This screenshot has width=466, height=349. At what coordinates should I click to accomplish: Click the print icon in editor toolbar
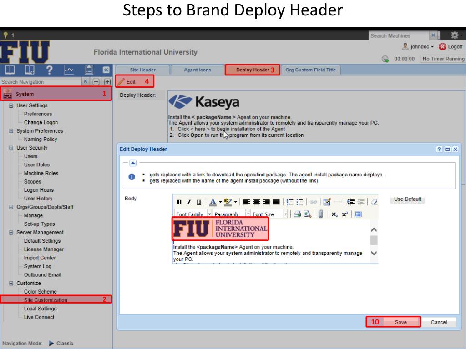pyautogui.click(x=297, y=214)
